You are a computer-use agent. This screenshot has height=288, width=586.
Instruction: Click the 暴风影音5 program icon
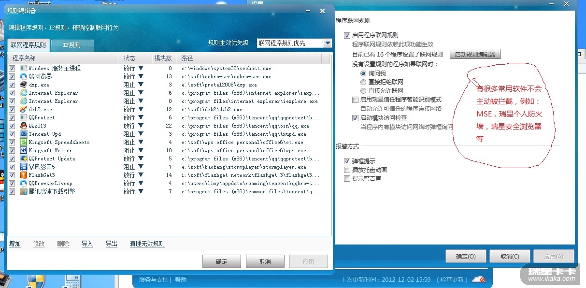pyautogui.click(x=24, y=167)
